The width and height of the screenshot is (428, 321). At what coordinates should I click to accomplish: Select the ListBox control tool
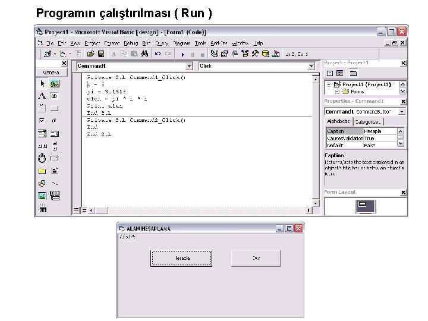(x=55, y=134)
